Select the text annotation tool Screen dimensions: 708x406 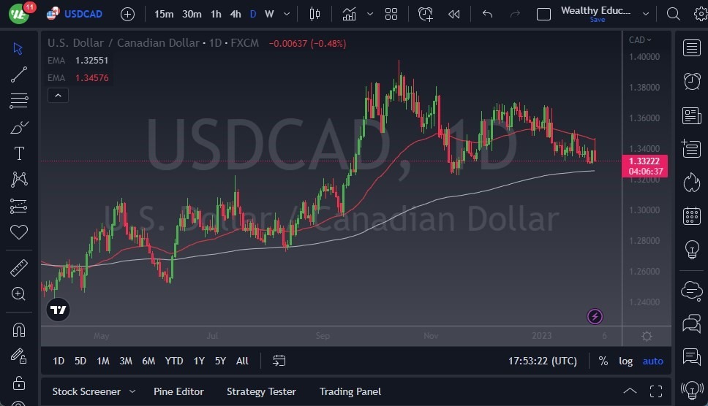(x=19, y=153)
